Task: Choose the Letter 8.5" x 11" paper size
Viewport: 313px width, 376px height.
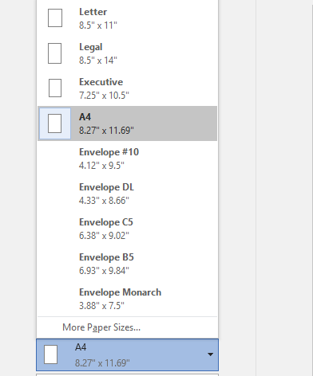Action: click(127, 18)
